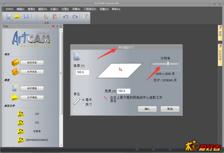The height and width of the screenshot is (153, 224).
Task: Open the 查看 menu
Action: click(31, 9)
